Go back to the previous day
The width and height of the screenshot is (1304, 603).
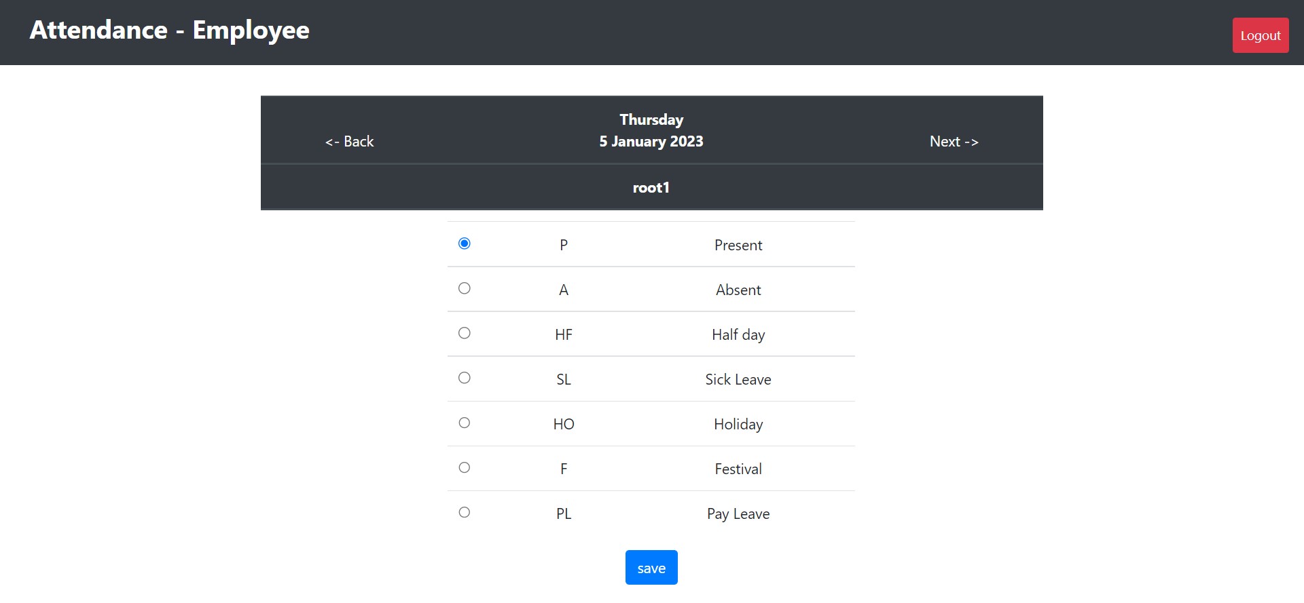click(x=348, y=141)
